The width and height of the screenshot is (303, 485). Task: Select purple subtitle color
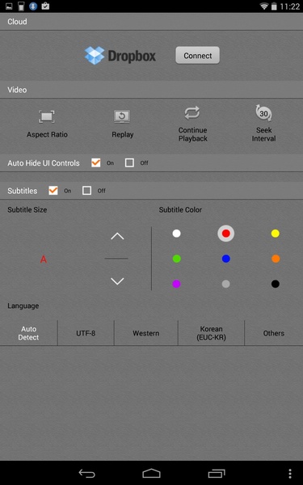[x=176, y=284]
